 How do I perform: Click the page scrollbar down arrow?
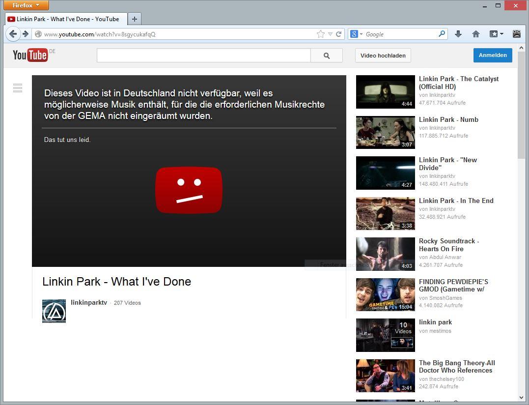(x=521, y=398)
